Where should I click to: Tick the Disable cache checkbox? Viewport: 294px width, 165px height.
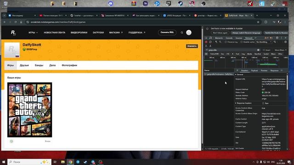tap(242, 42)
